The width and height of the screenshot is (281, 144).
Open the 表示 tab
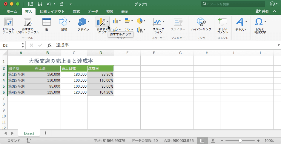click(125, 11)
